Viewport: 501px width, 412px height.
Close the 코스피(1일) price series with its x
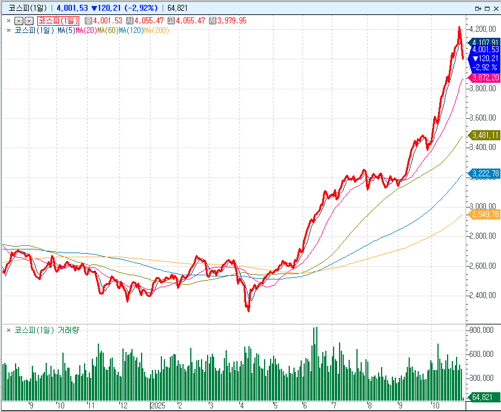point(8,20)
